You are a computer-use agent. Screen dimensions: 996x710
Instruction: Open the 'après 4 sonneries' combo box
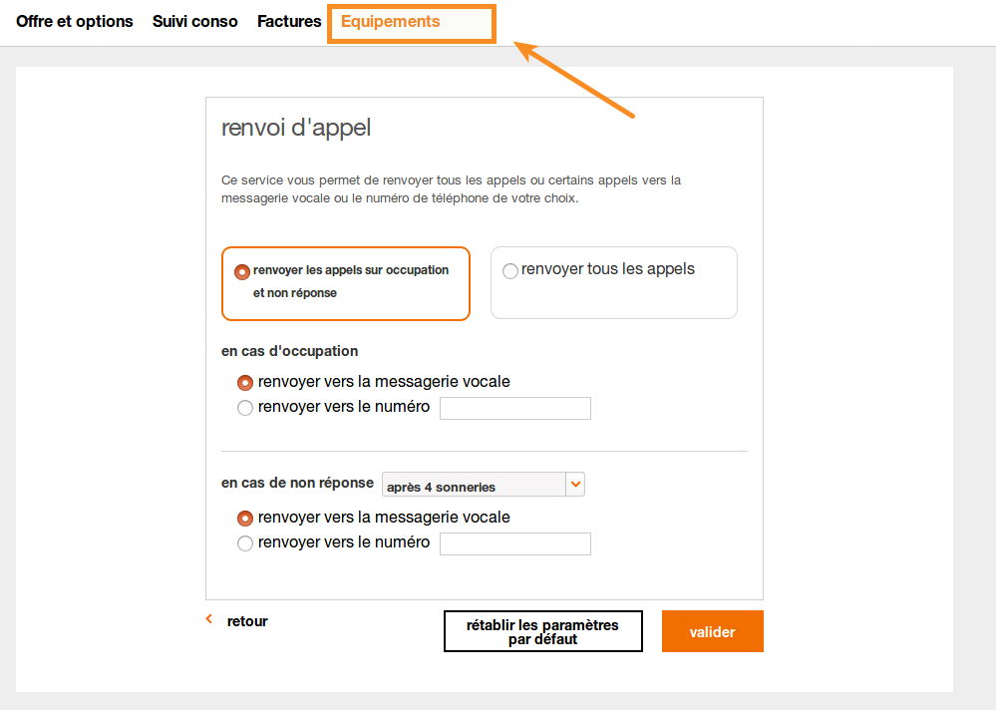click(474, 486)
